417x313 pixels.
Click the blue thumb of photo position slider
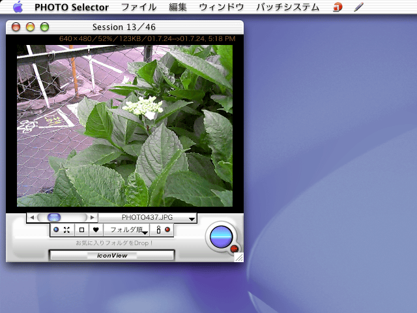click(x=54, y=217)
